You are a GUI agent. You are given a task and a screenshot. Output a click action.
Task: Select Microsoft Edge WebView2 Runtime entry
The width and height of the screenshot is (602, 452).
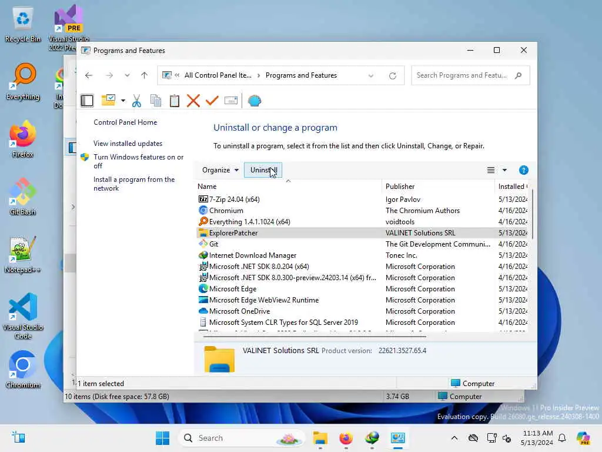pos(362,300)
